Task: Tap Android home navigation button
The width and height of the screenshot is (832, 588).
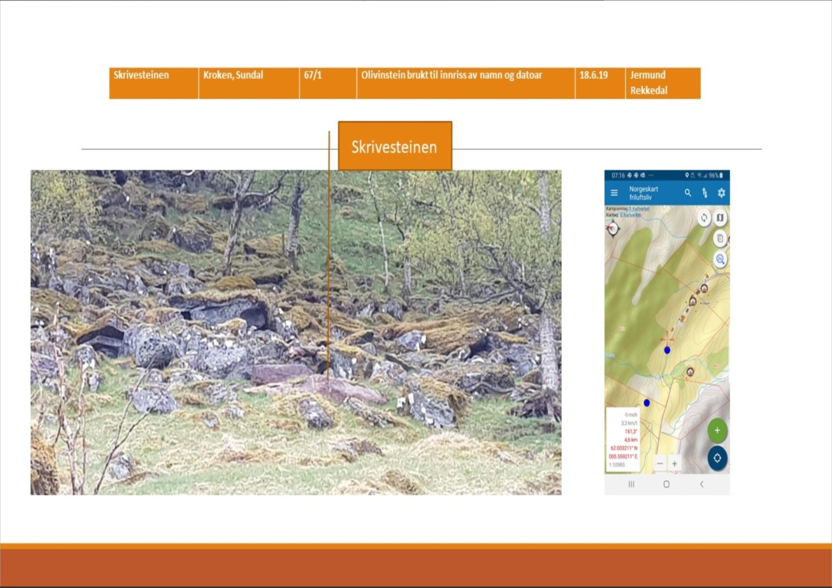Action: pos(666,484)
